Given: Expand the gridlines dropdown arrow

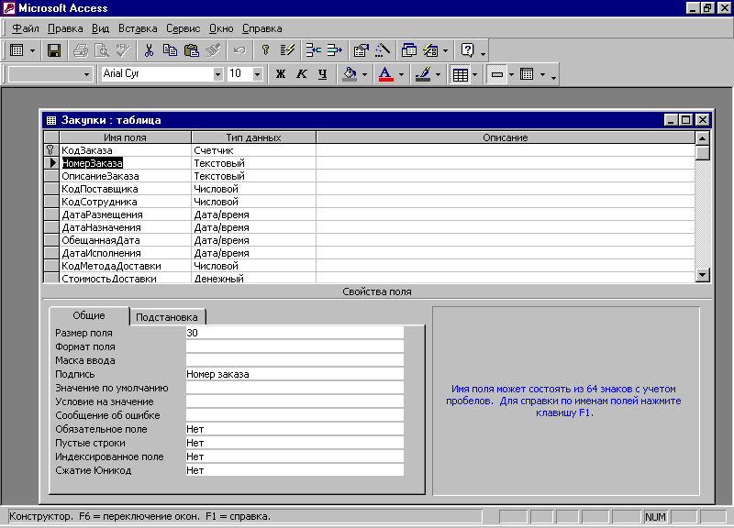Looking at the screenshot, I should coord(474,74).
